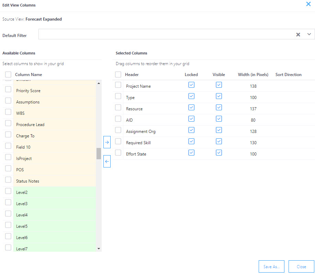This screenshot has width=315, height=274.
Task: Clear the Default Filter using the X icon
Action: (x=298, y=34)
